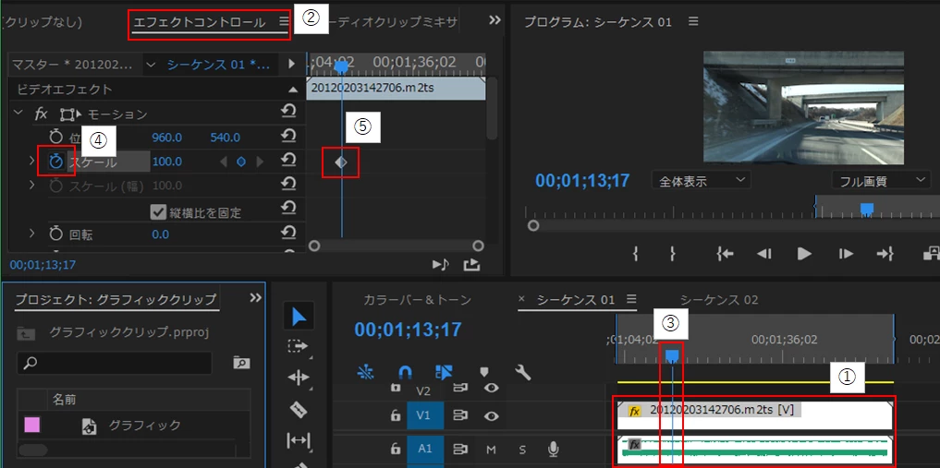
Task: Toggle Linked Selection in timeline
Action: click(445, 373)
